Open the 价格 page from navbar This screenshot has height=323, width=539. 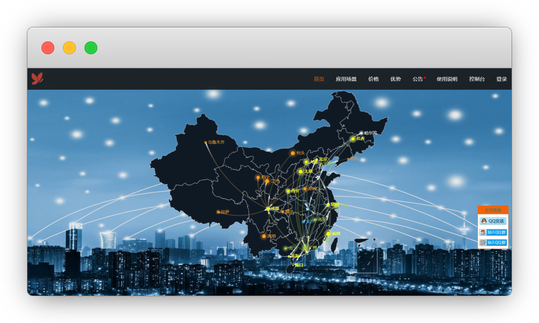coord(373,80)
